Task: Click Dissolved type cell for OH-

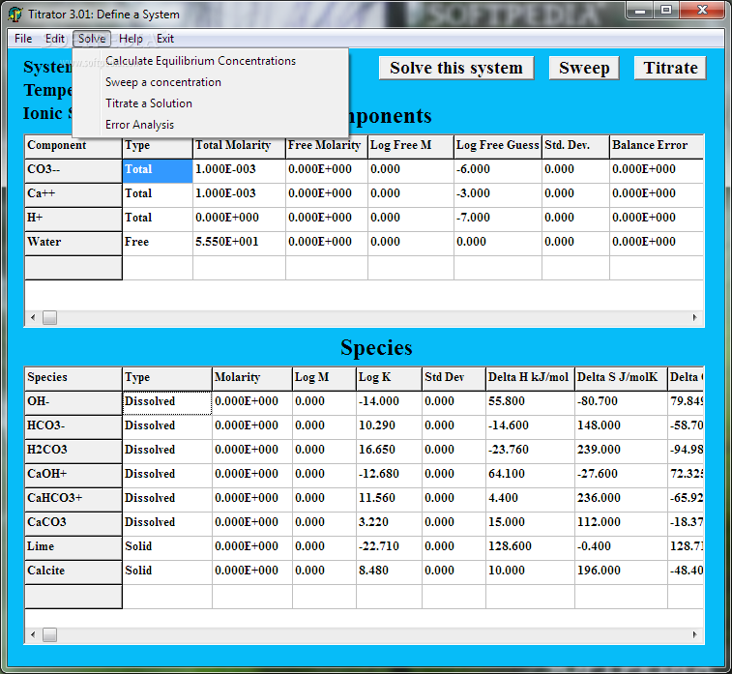Action: pos(167,403)
